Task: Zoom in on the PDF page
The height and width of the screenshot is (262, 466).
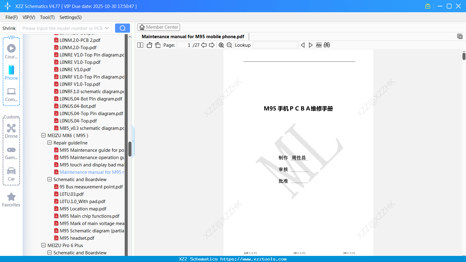Action: 221,45
